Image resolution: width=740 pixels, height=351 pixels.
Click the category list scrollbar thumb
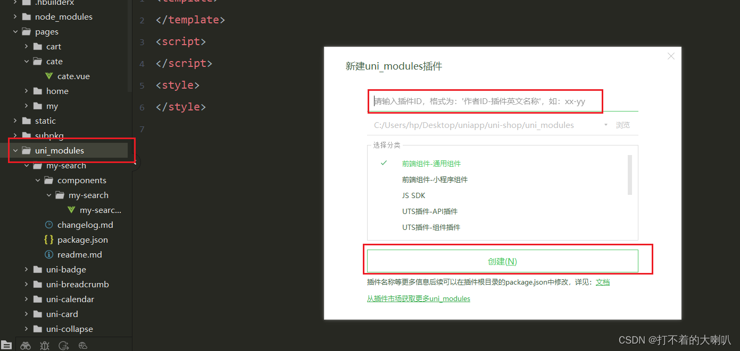[629, 175]
